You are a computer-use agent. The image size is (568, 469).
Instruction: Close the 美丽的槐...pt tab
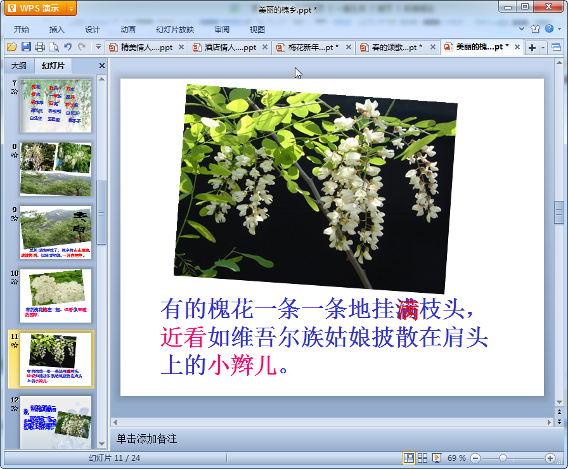(517, 47)
